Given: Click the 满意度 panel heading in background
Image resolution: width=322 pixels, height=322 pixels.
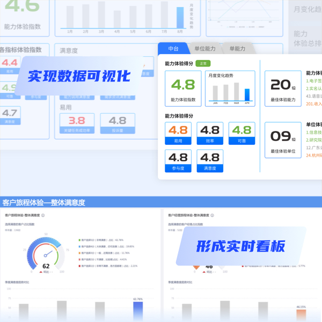Looking at the screenshot, I should [x=69, y=50].
